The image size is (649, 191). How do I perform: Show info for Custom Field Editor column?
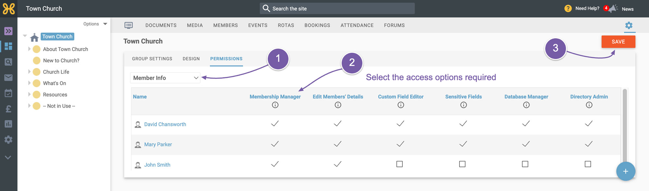click(x=401, y=105)
